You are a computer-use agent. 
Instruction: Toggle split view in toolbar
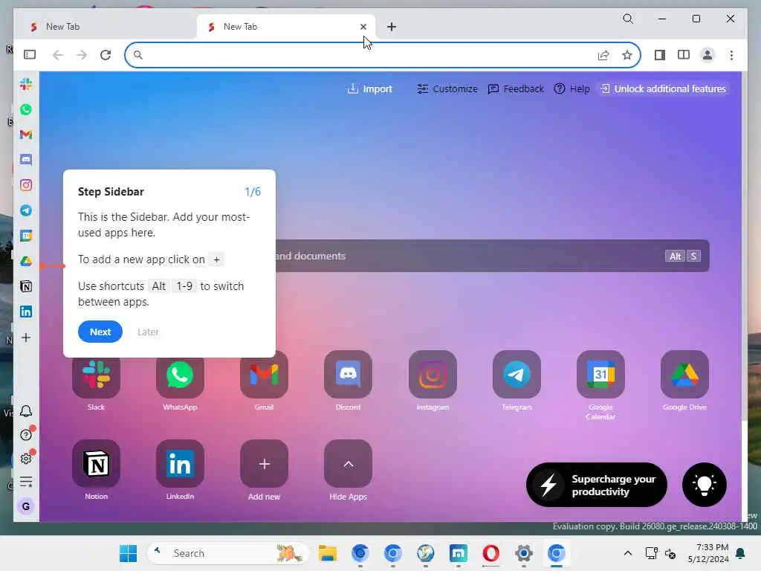pyautogui.click(x=684, y=55)
